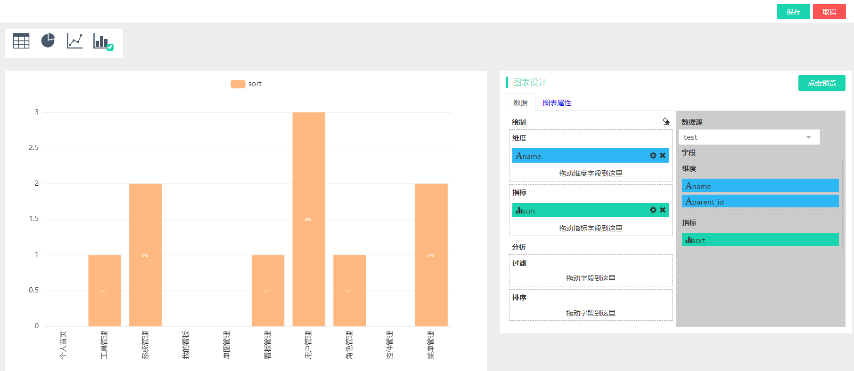Click the 字段 label
854x371 pixels.
(689, 152)
